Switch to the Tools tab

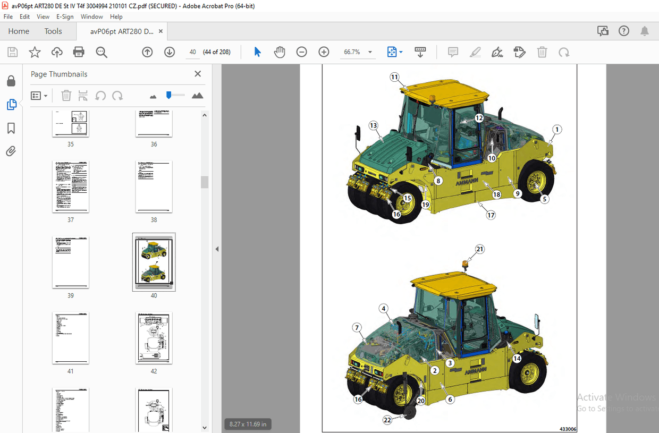pos(53,31)
